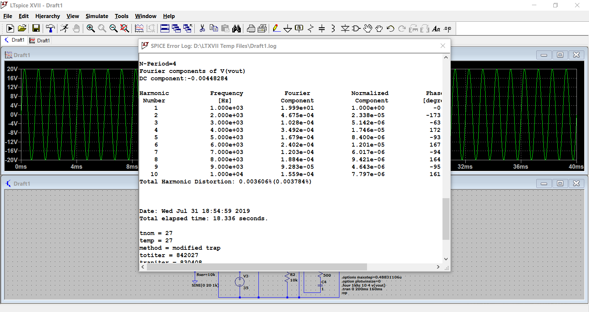
Task: Click the Autorange plot icon
Action: (x=139, y=28)
